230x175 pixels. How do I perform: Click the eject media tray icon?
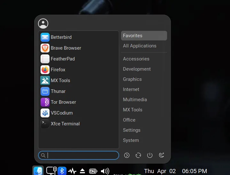82,171
